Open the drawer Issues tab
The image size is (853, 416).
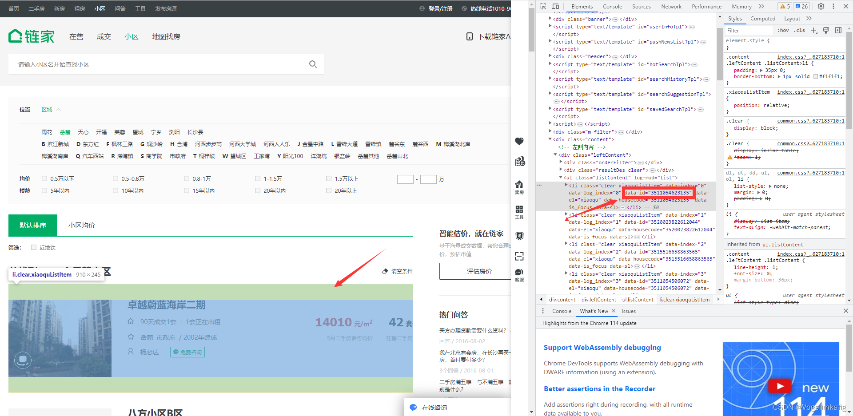629,311
